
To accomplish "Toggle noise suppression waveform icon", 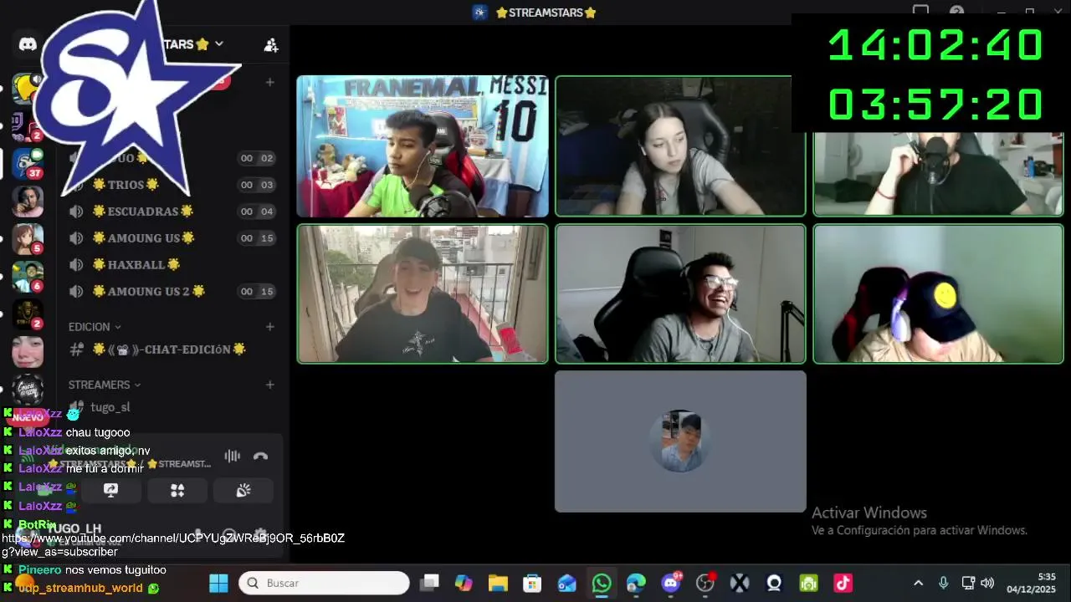I will click(x=232, y=456).
